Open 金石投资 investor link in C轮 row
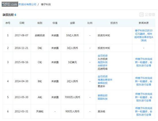 click(x=103, y=56)
